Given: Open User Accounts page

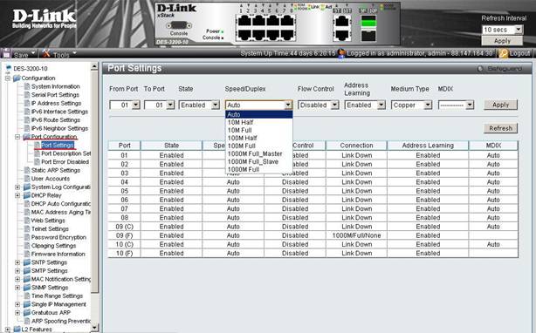Looking at the screenshot, I should (x=51, y=179).
